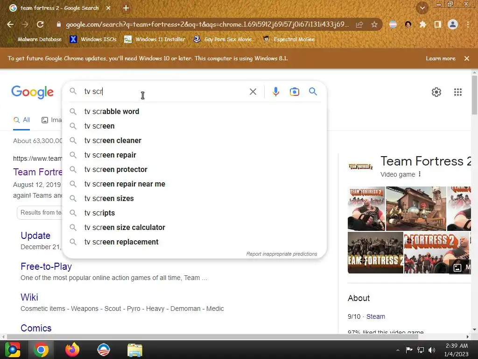Select suggestion 'tv screen replacement'
Viewport: 478px width, 359px height.
pos(195,242)
